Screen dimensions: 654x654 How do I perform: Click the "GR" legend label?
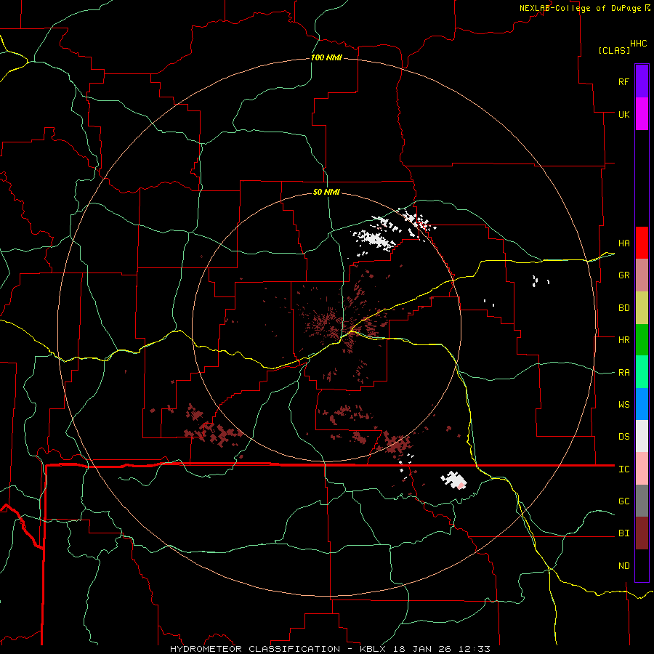(x=623, y=275)
